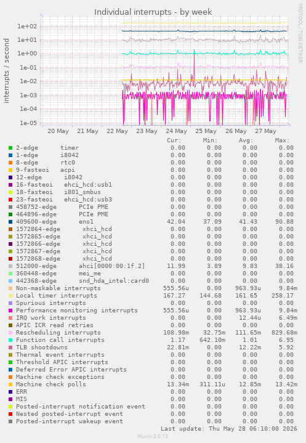Click the Non-maskable interrupts legend label
The width and height of the screenshot is (306, 443).
[58, 288]
